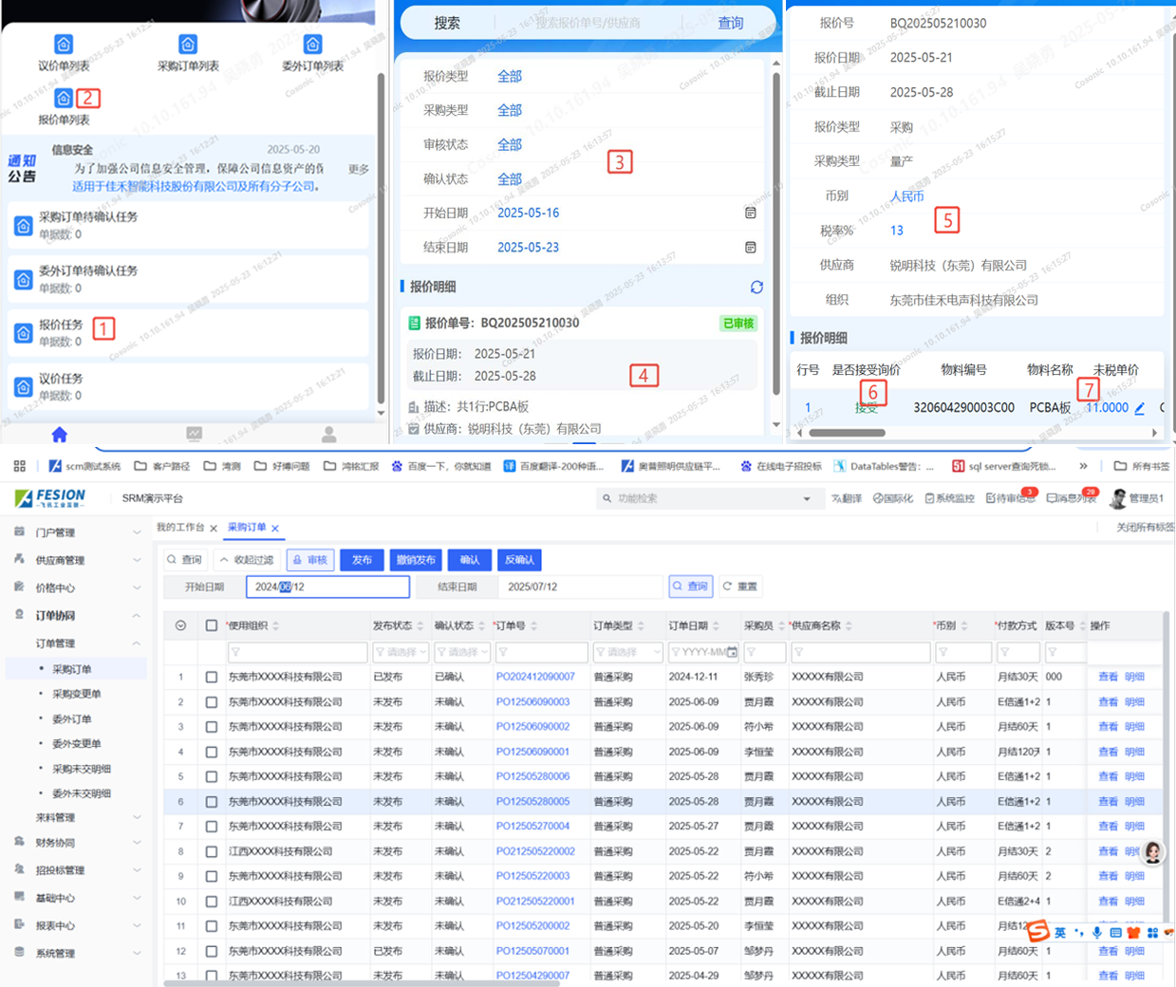Click the 审核 toolbar button

coord(309,560)
